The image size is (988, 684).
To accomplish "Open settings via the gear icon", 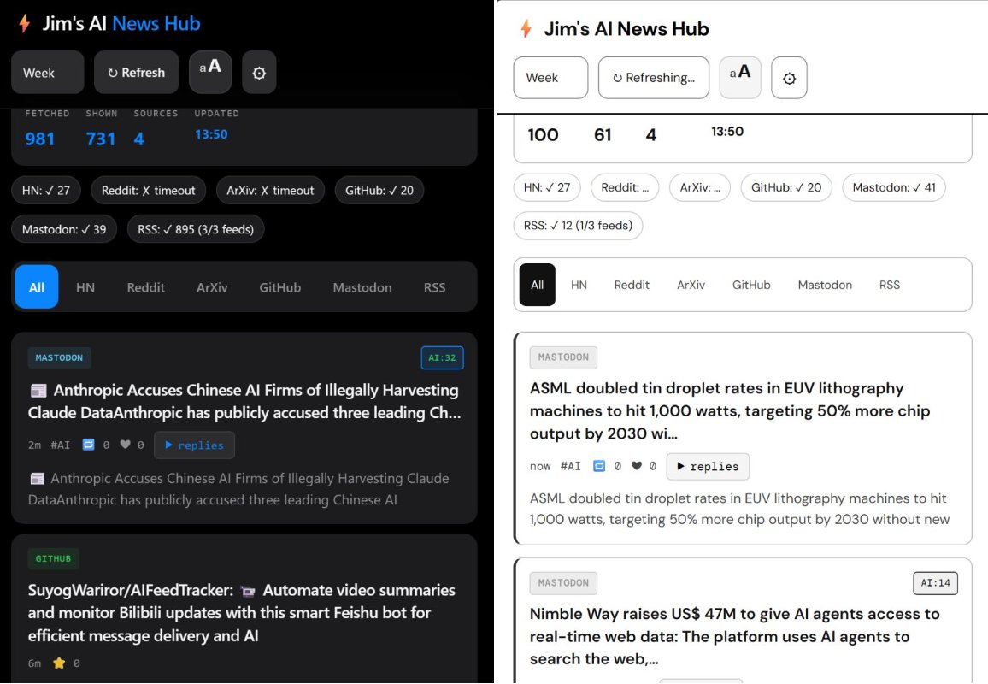I will pyautogui.click(x=259, y=73).
